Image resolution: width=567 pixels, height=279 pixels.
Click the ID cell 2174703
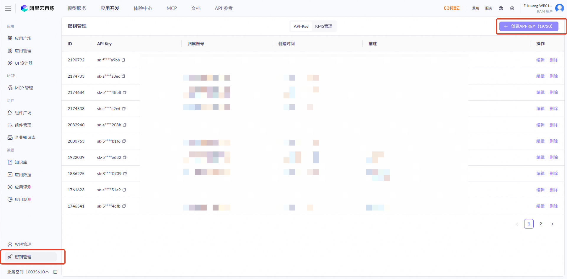pos(76,76)
